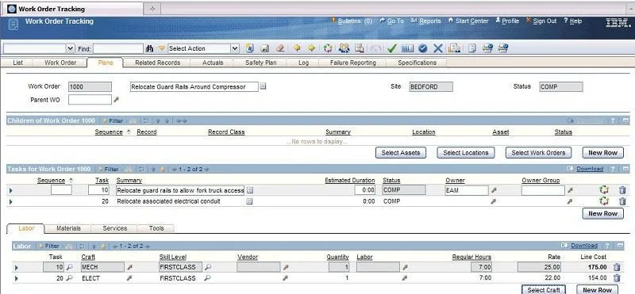Screen dimensions: 635x294
Task: Go to Previous Record arrow icon
Action: point(297,48)
